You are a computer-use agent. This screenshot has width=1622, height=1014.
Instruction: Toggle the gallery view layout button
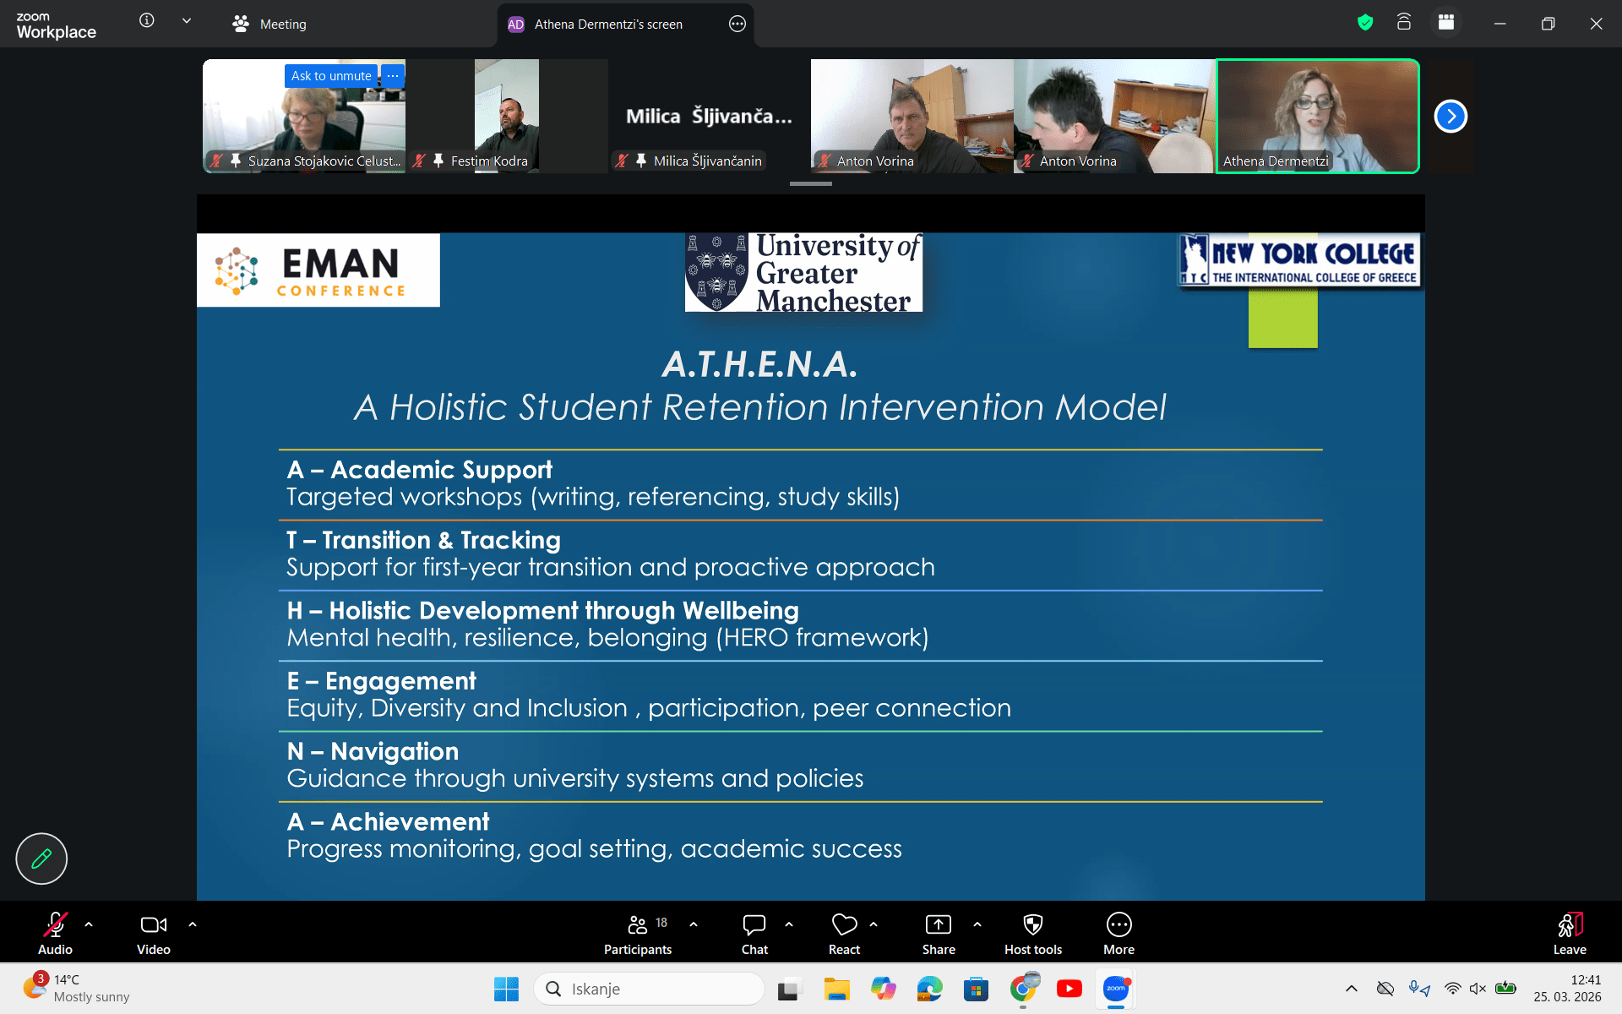click(1446, 23)
